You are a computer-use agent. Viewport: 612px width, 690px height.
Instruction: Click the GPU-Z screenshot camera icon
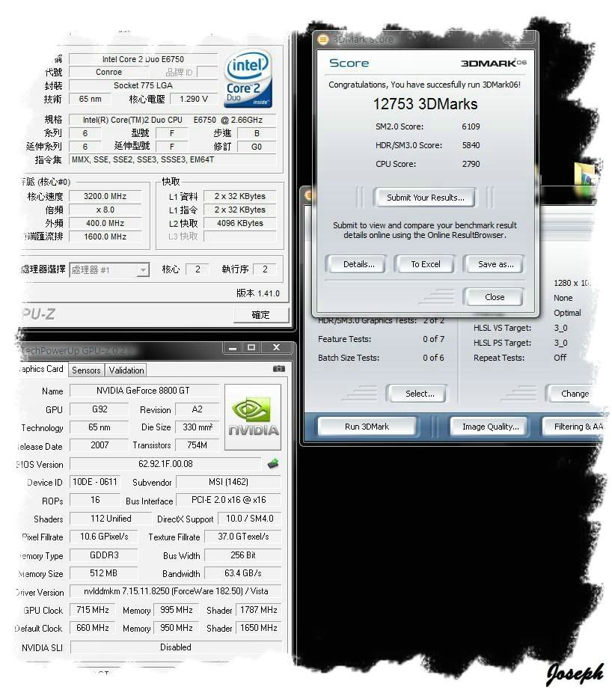point(278,369)
